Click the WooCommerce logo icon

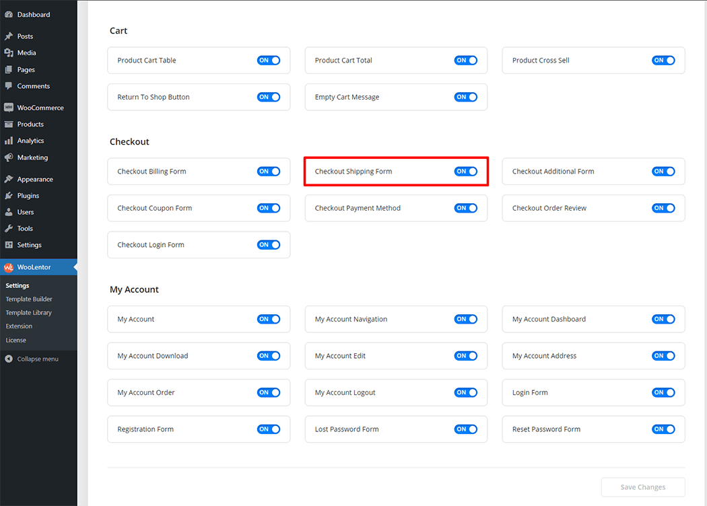(x=9, y=108)
